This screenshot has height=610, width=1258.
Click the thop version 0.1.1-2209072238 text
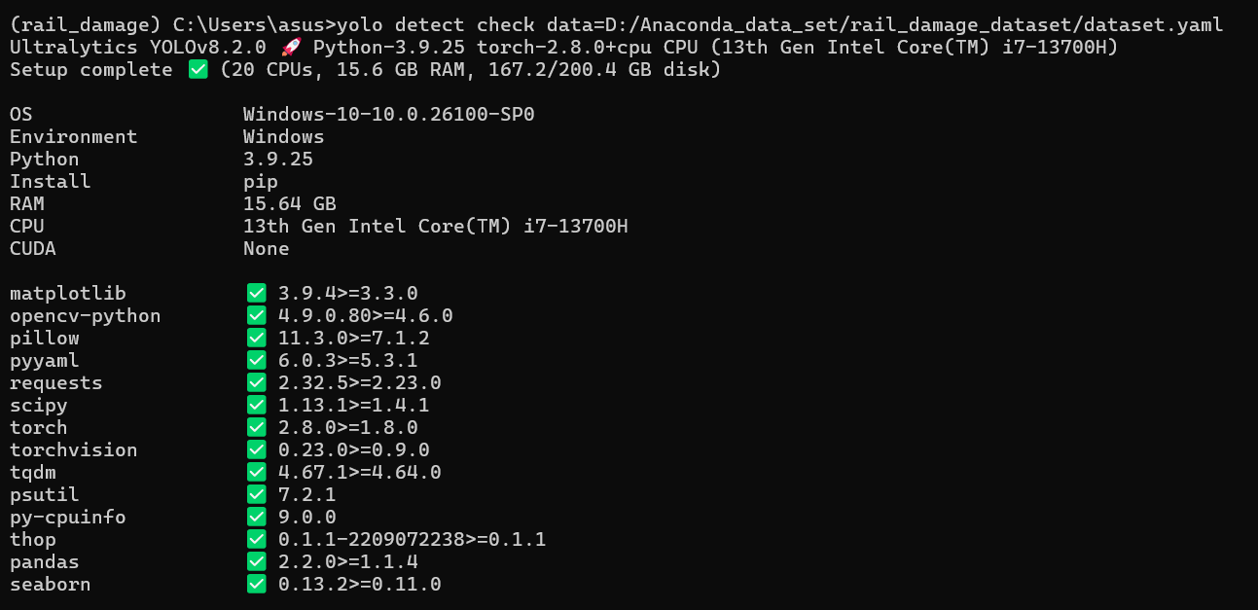372,539
